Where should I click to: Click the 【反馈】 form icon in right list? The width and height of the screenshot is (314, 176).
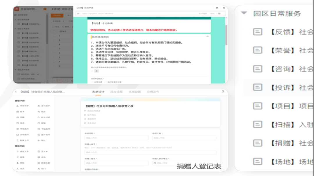(x=258, y=32)
